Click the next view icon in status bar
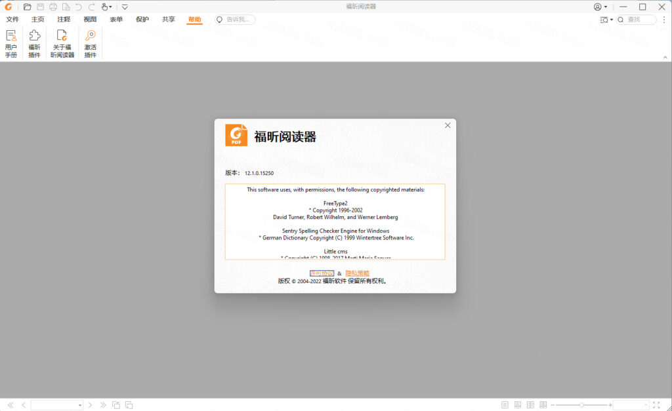The width and height of the screenshot is (672, 411). point(129,405)
